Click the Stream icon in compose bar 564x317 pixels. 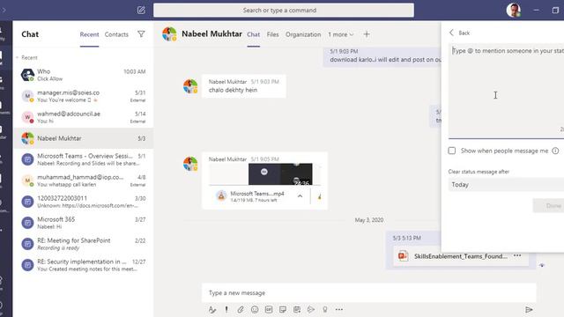pos(311,309)
